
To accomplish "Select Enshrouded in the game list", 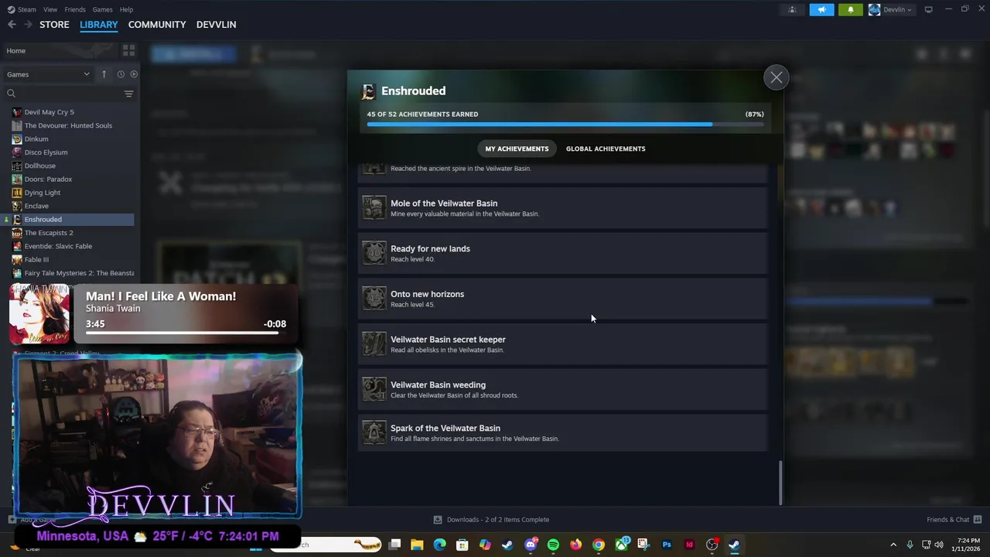I will (x=70, y=220).
